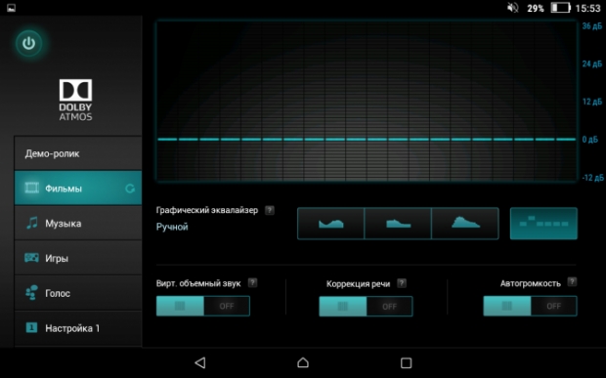The height and width of the screenshot is (378, 606).
Task: Adjust the leftmost equalizer band
Action: (167, 139)
